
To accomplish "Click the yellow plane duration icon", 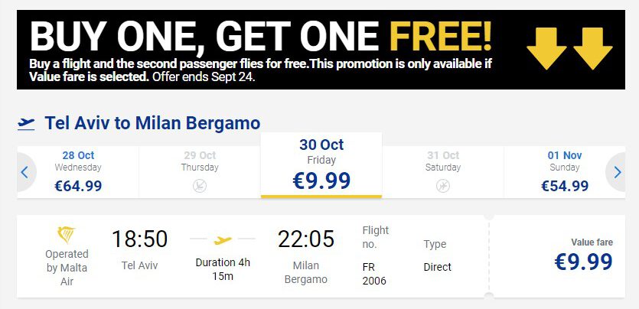I will click(x=223, y=241).
